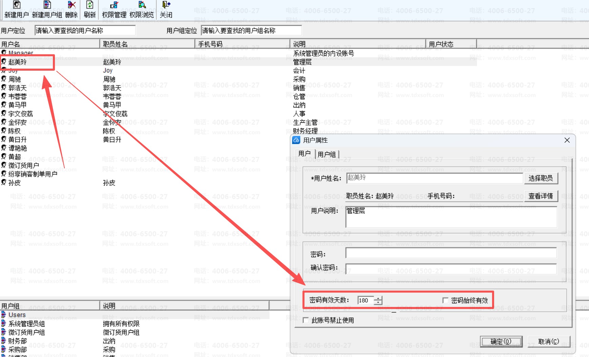
Task: Open 权限管理 (permission management) from the toolbar
Action: pyautogui.click(x=114, y=9)
